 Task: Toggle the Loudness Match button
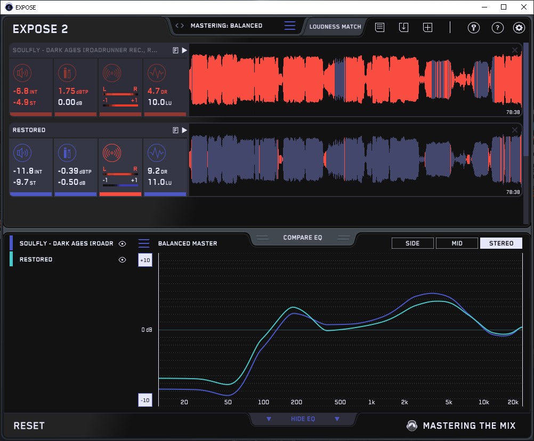(x=335, y=27)
